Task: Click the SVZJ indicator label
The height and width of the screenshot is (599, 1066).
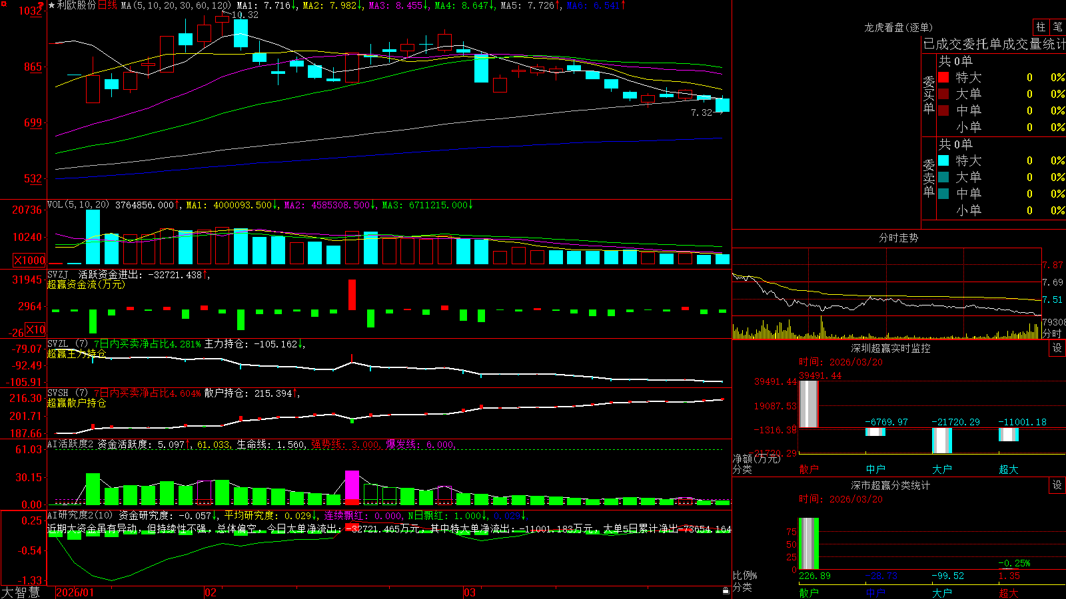Action: click(x=58, y=274)
